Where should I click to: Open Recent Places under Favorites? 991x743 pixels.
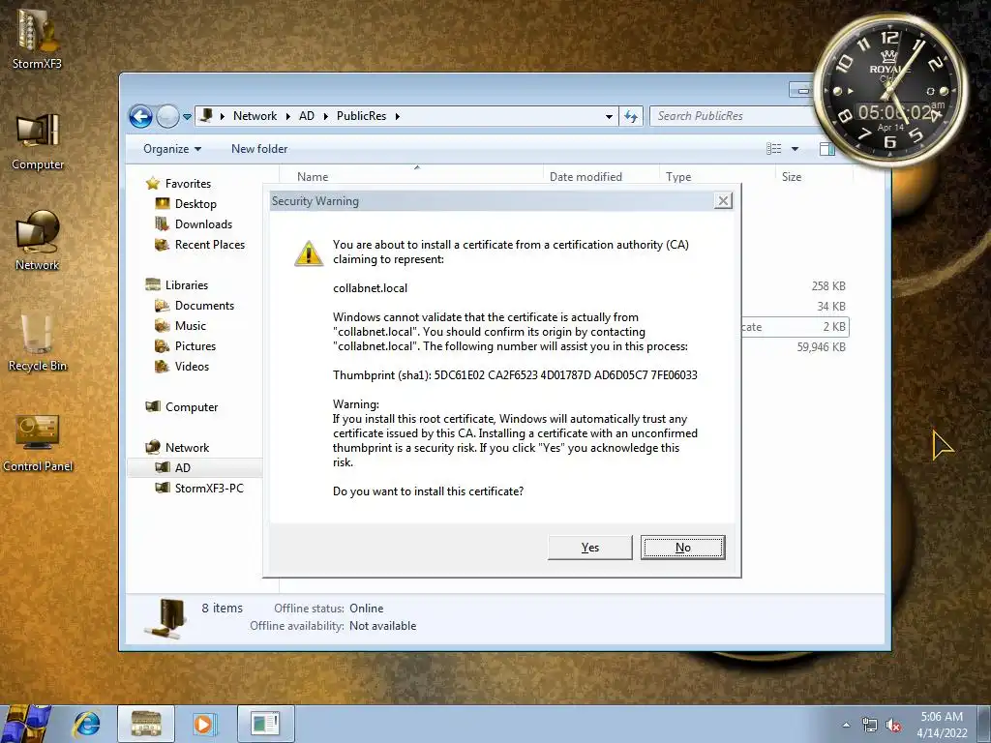pyautogui.click(x=210, y=245)
